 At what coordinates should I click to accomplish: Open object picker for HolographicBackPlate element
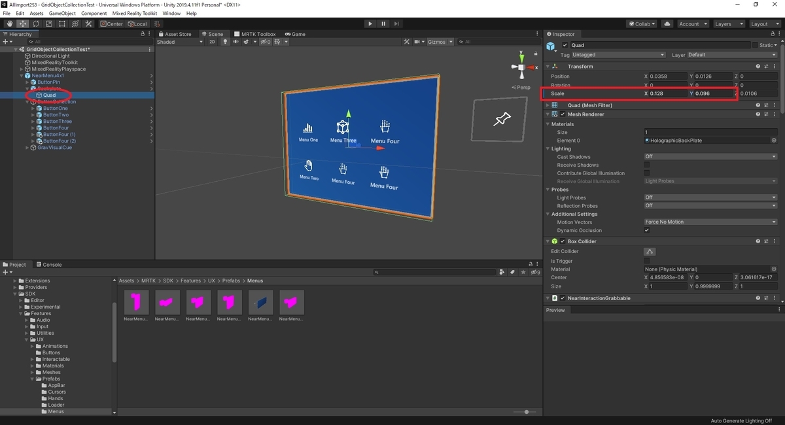point(774,141)
